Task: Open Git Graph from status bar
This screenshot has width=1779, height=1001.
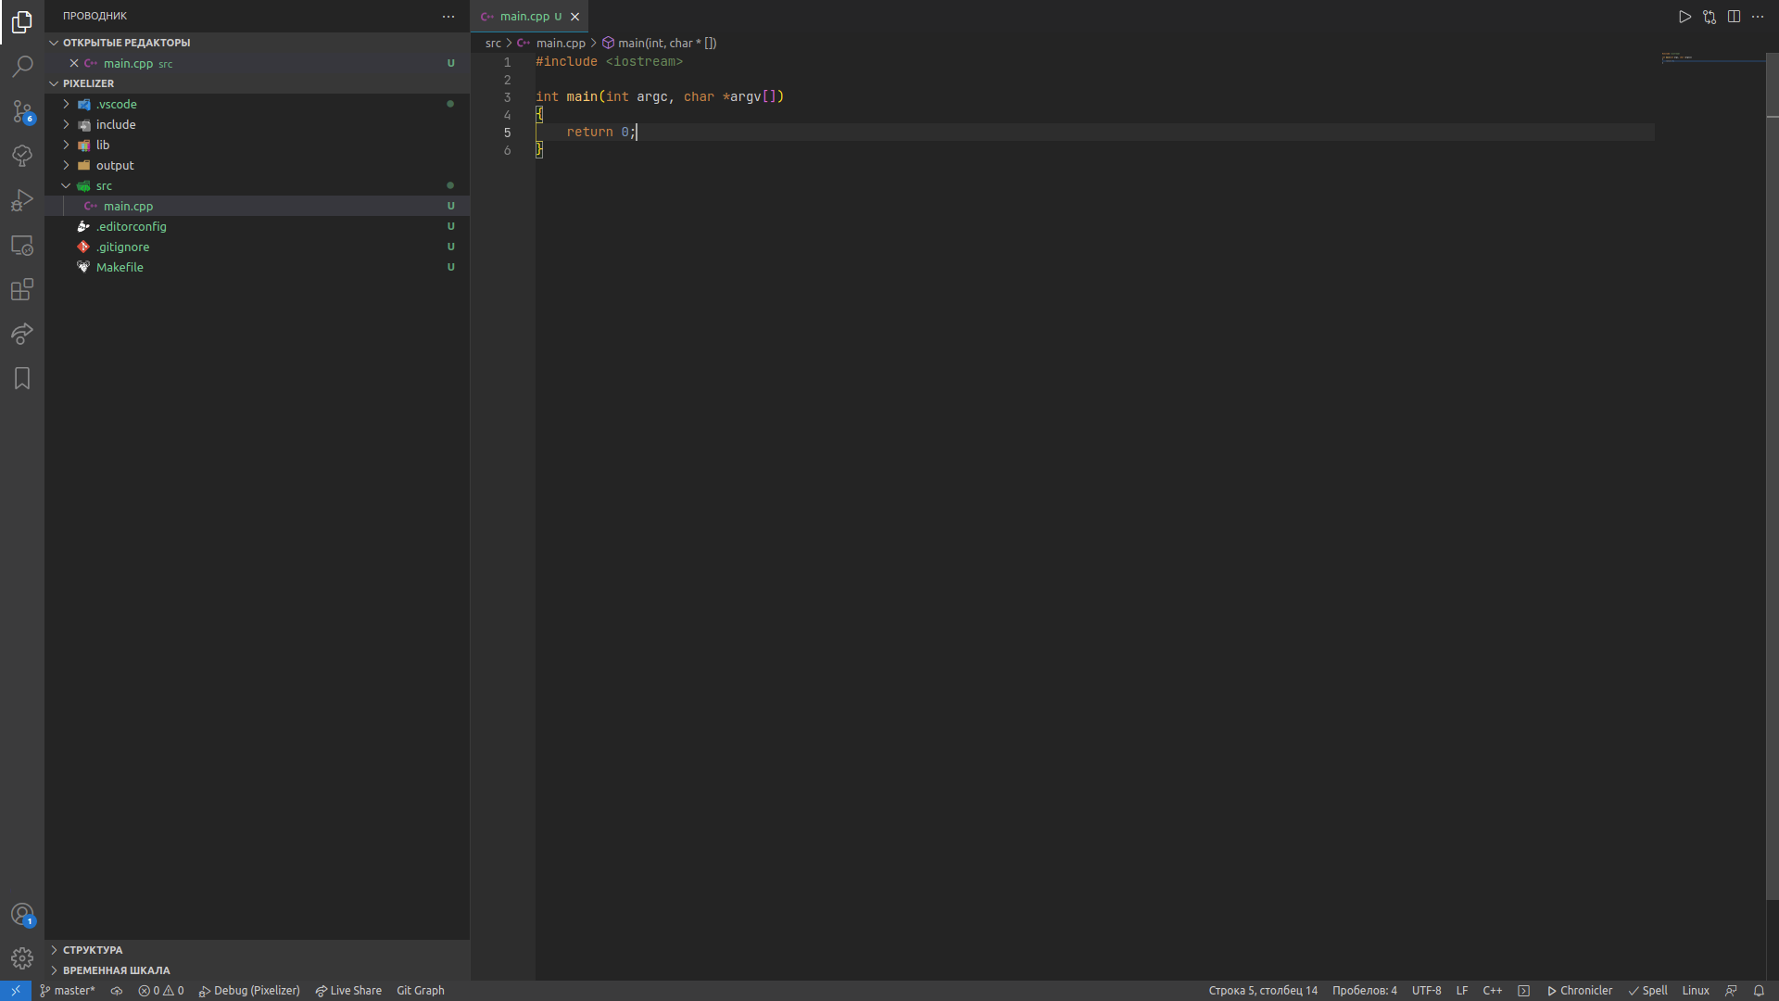Action: tap(421, 991)
